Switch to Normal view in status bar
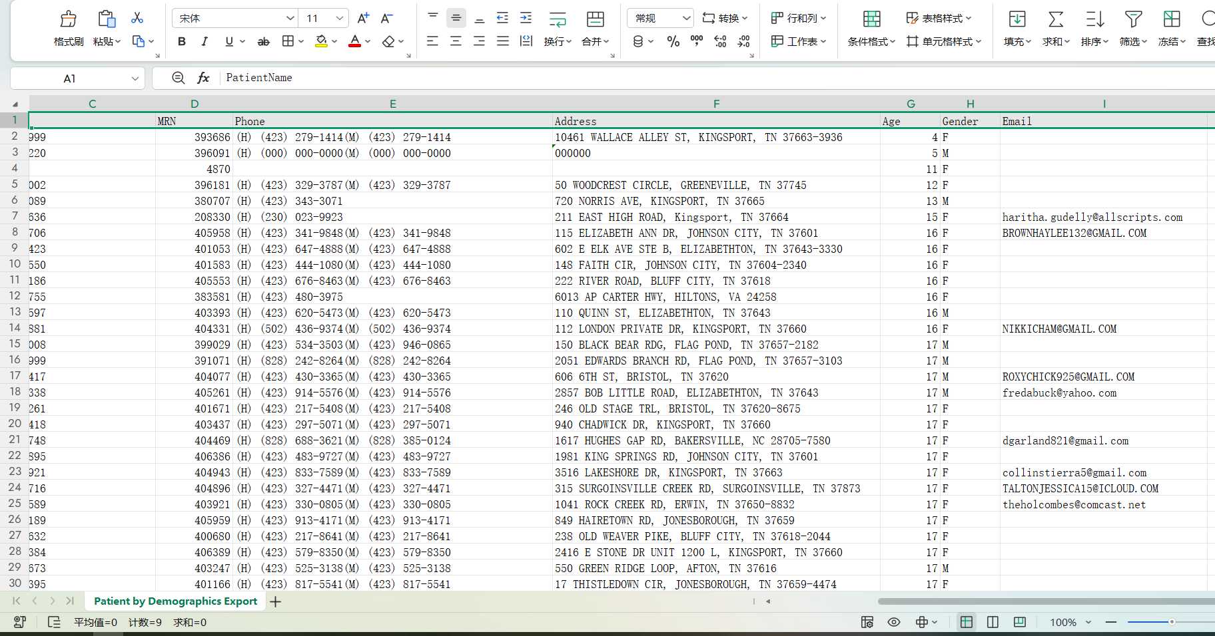The image size is (1215, 636). [967, 622]
